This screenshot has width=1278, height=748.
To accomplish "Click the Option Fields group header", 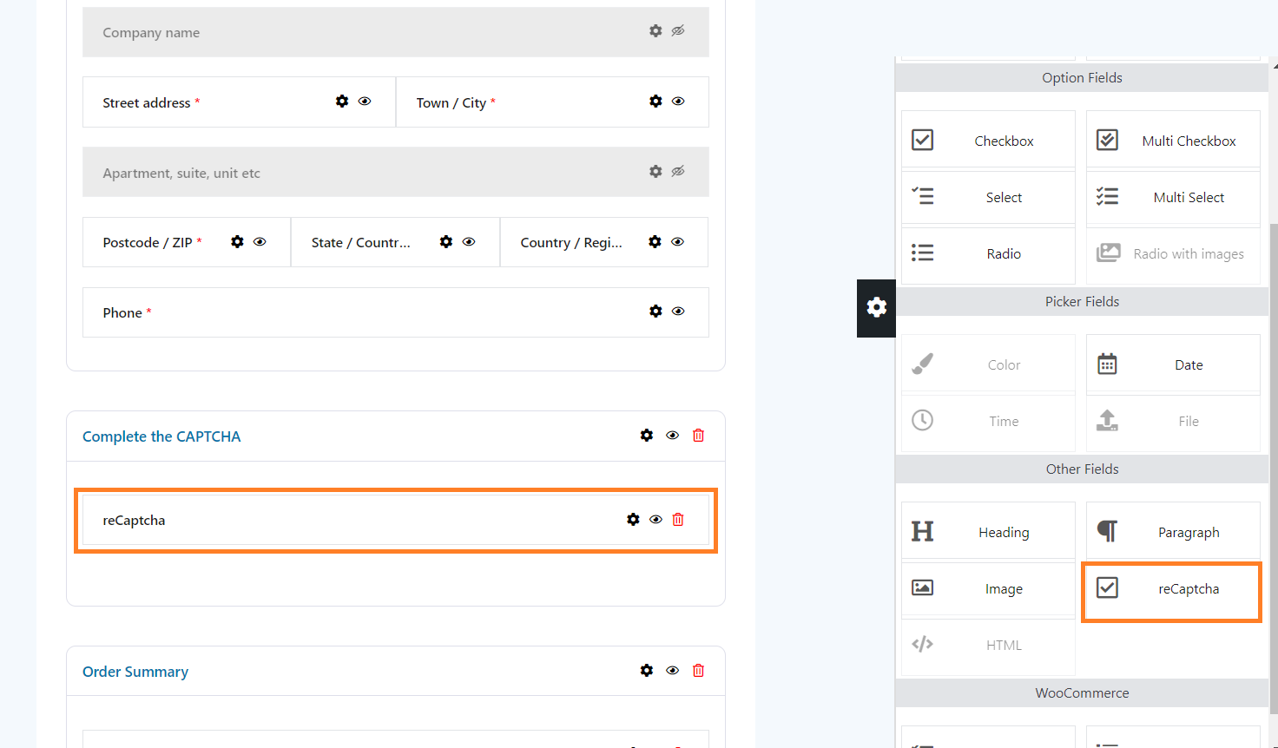I will [1082, 77].
